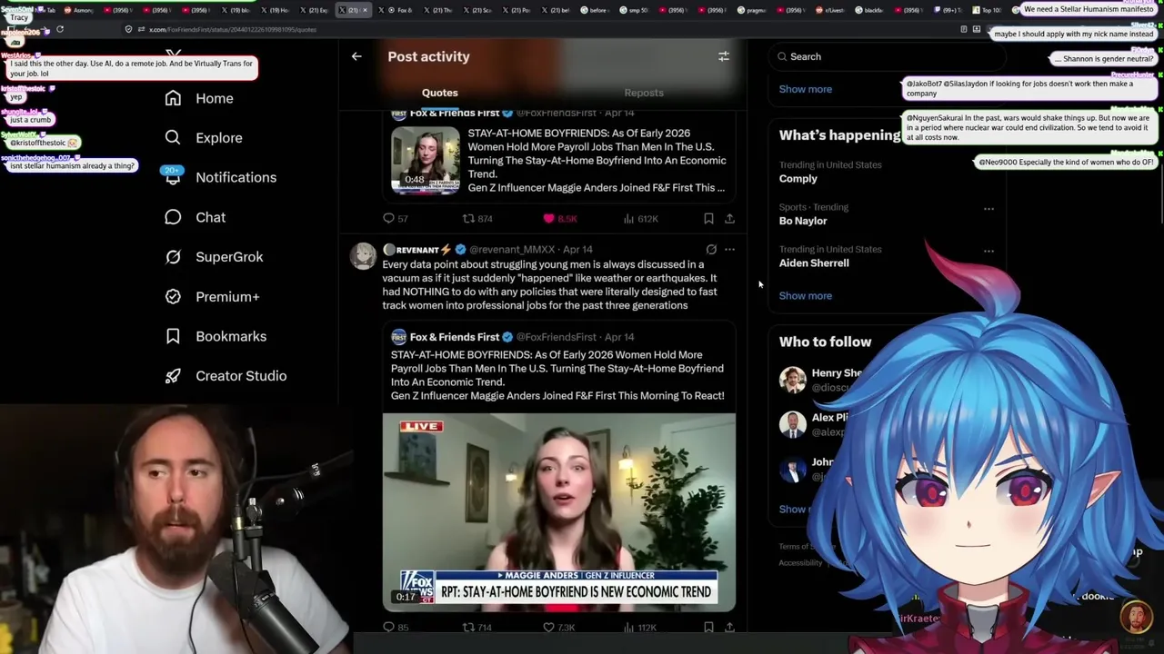Open the filter settings icon beside Post activity

pos(724,56)
